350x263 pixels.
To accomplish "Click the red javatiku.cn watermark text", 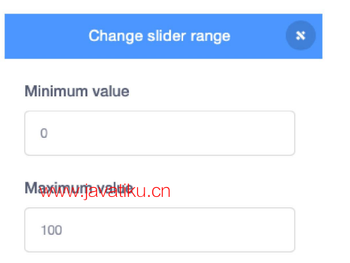I will pyautogui.click(x=105, y=192).
